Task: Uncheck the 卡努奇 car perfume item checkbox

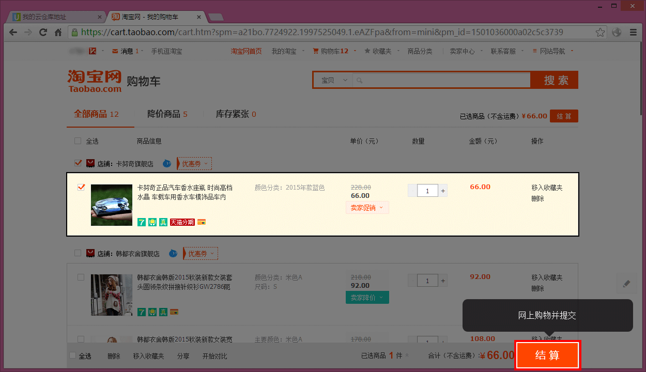Action: 81,187
